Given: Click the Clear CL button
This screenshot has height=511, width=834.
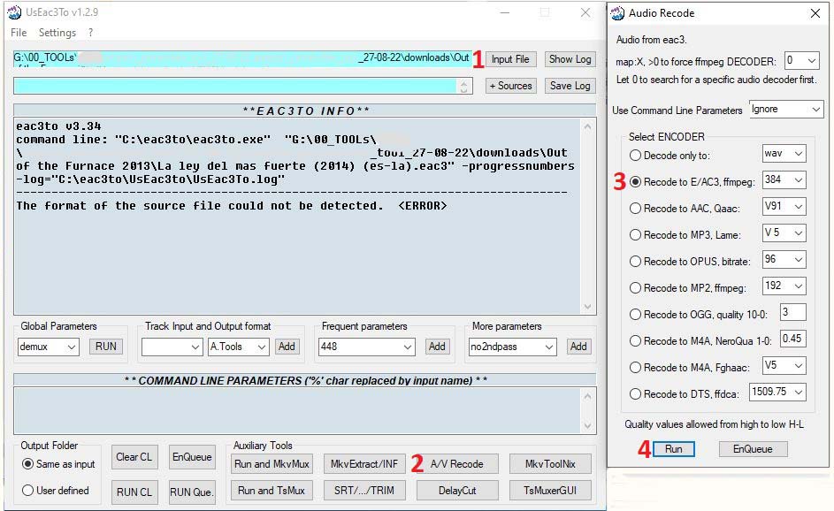Looking at the screenshot, I should coord(134,457).
